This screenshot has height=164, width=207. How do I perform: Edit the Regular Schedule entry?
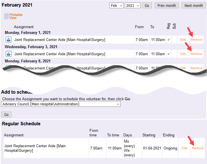185,148
